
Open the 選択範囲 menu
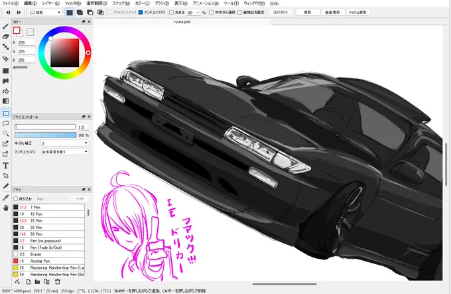coord(96,3)
